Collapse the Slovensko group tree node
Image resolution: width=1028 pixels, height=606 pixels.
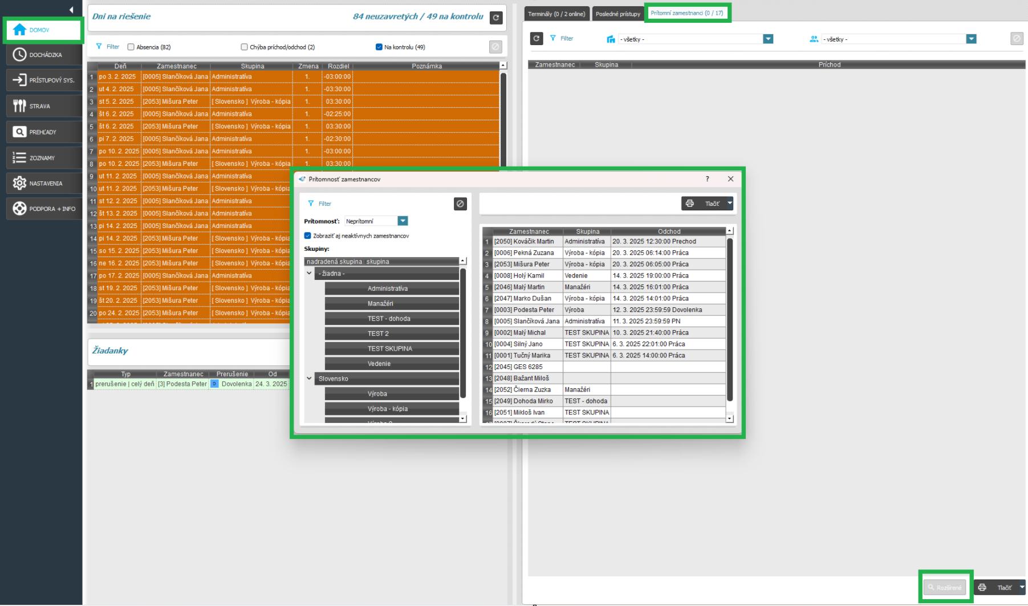click(310, 379)
